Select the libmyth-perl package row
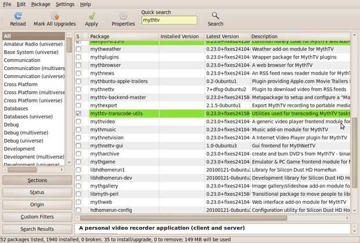 (213, 194)
